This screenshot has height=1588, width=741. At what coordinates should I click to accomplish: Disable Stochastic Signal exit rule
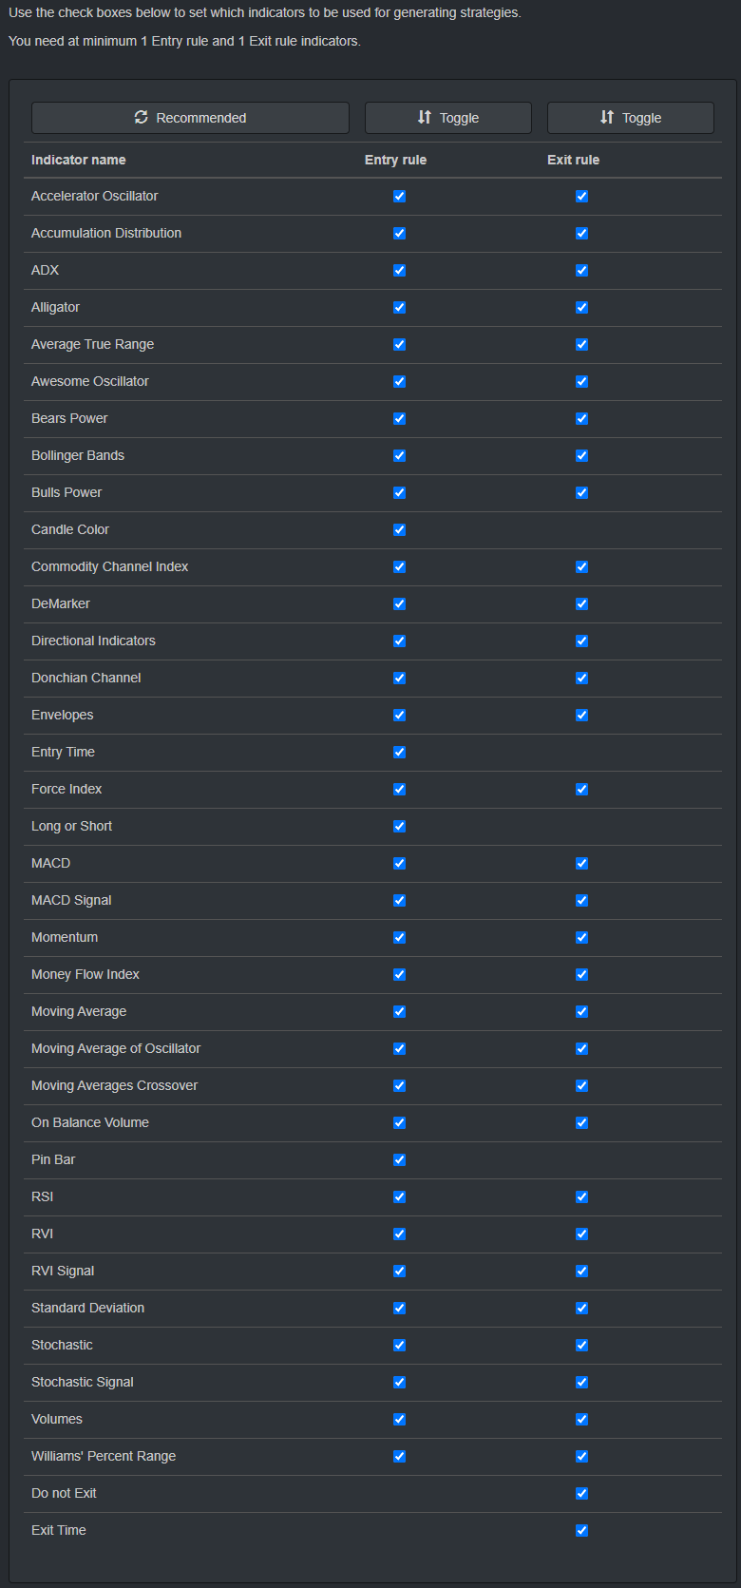pos(581,1382)
